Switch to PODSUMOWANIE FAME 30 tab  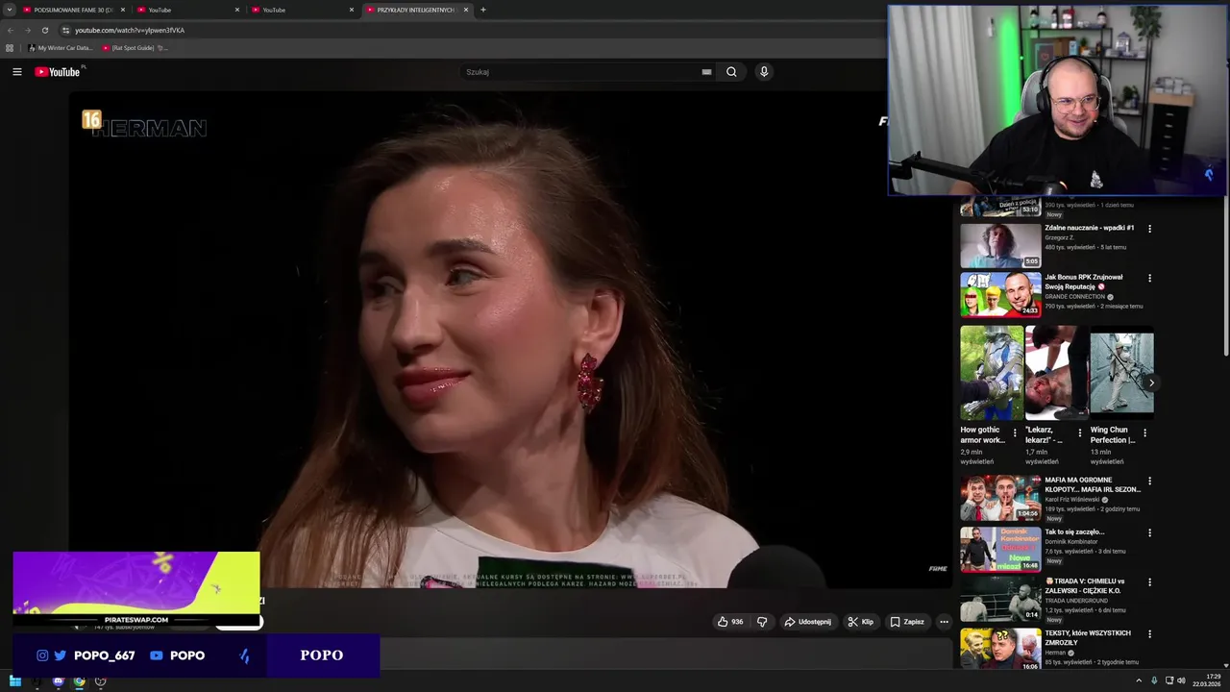click(73, 10)
